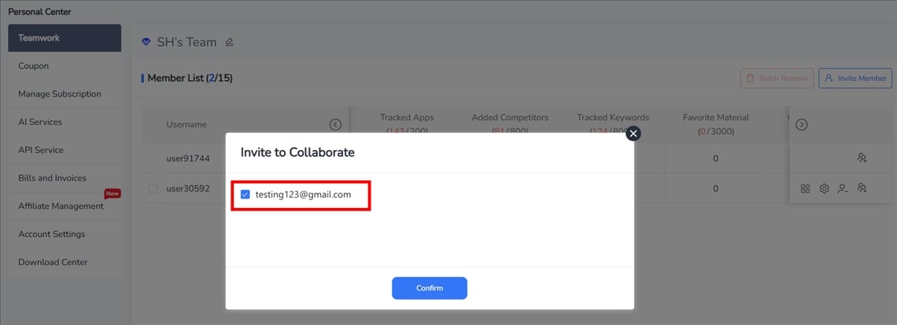Close the Invite to Collaborate dialog
This screenshot has height=325, width=897.
click(x=633, y=133)
